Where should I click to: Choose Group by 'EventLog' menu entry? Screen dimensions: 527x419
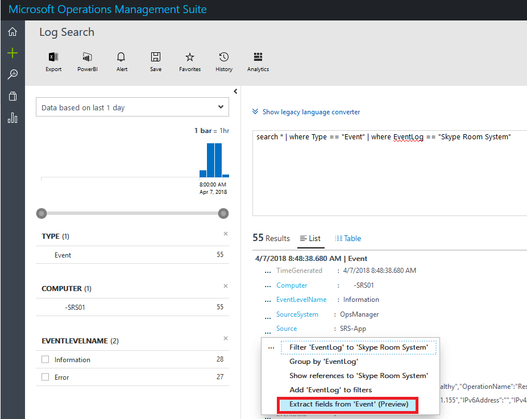coord(323,362)
